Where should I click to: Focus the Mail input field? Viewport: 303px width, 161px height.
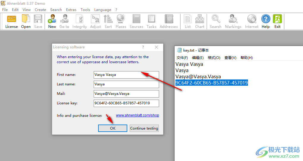[x=126, y=94]
